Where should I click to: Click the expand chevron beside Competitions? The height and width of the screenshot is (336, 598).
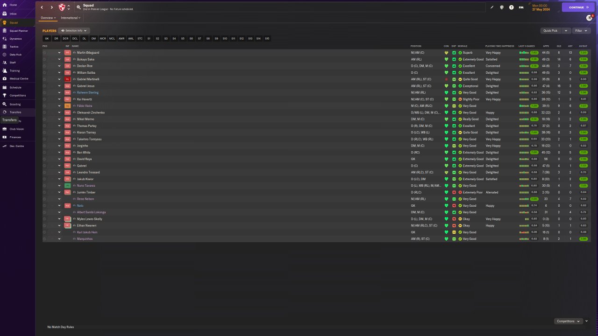pos(586,321)
